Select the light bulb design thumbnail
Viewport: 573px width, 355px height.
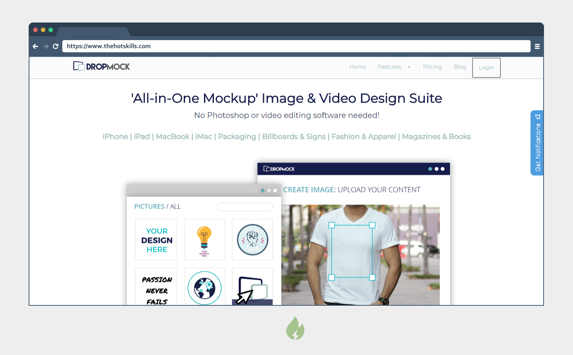205,240
